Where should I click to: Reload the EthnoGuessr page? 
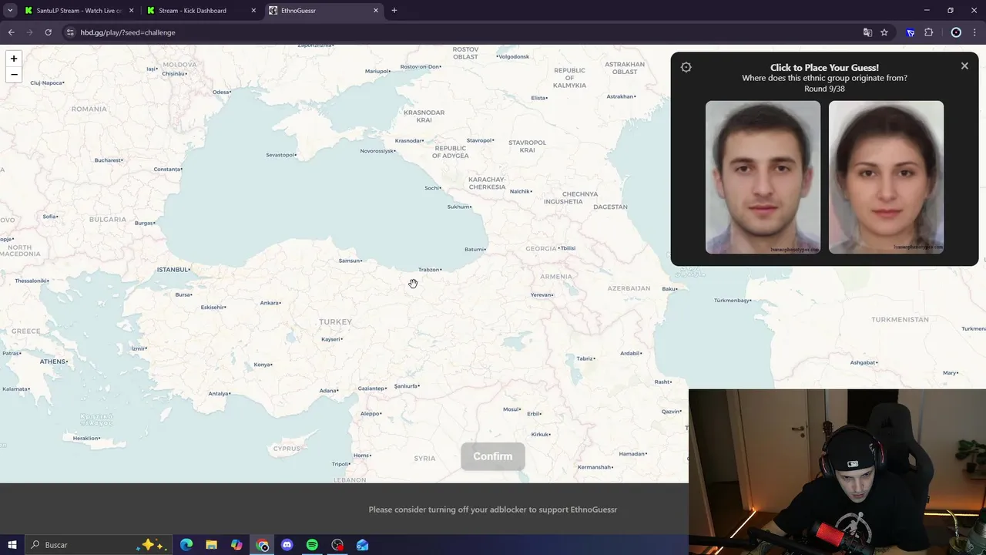48,32
